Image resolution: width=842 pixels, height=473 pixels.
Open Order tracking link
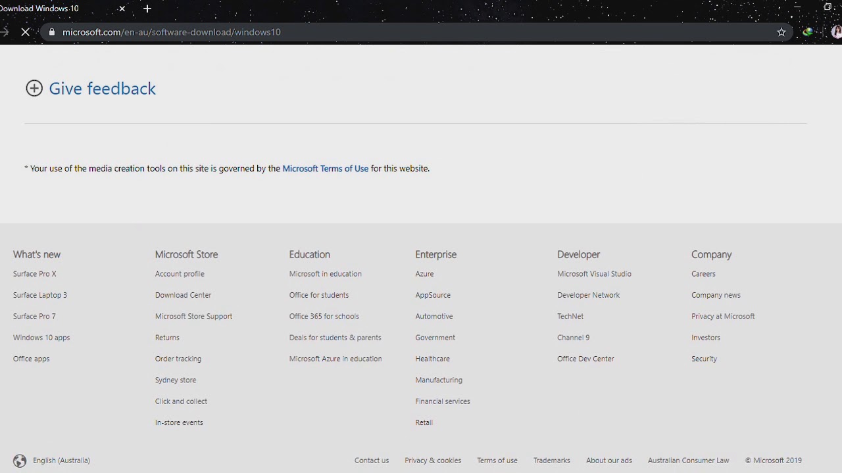pos(178,359)
